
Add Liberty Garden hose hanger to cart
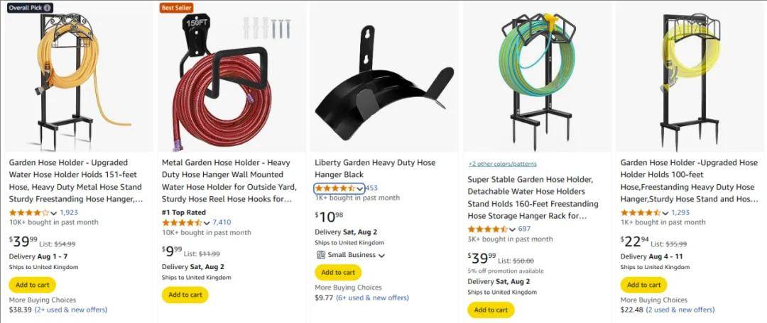tap(338, 272)
